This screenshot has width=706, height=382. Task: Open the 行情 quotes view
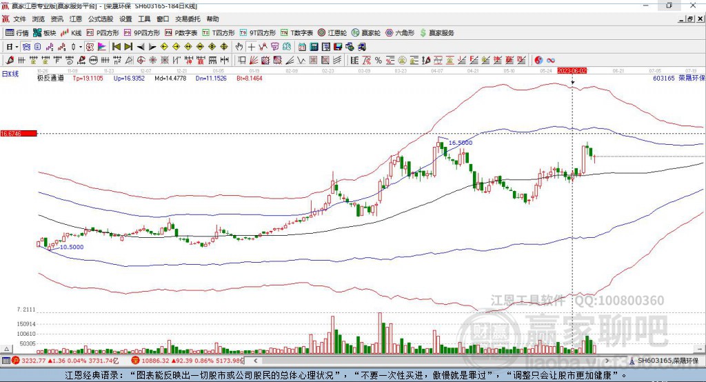tap(17, 33)
